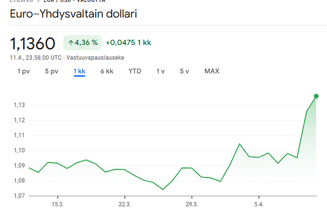This screenshot has height=211, width=327.
Task: Click the up arrow icon in badge
Action: tap(71, 43)
